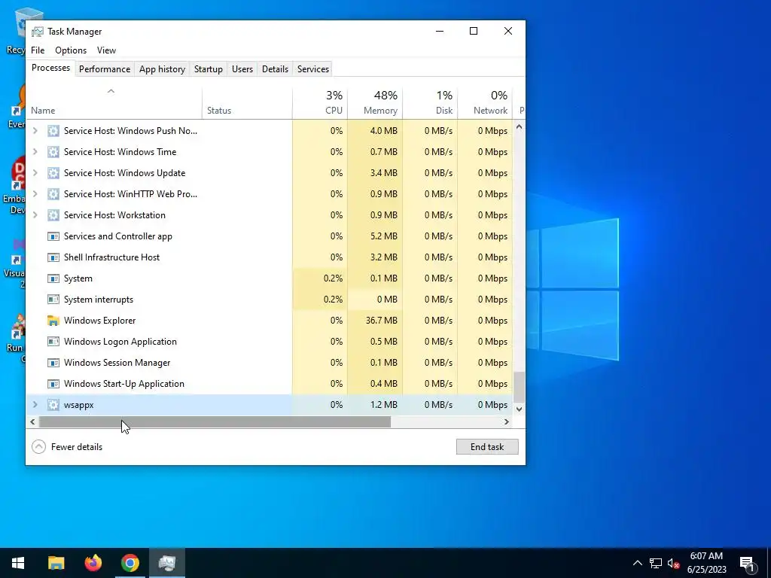Click the Service Host: WinHTTP Web Pro... gear icon
The width and height of the screenshot is (771, 578).
53,194
